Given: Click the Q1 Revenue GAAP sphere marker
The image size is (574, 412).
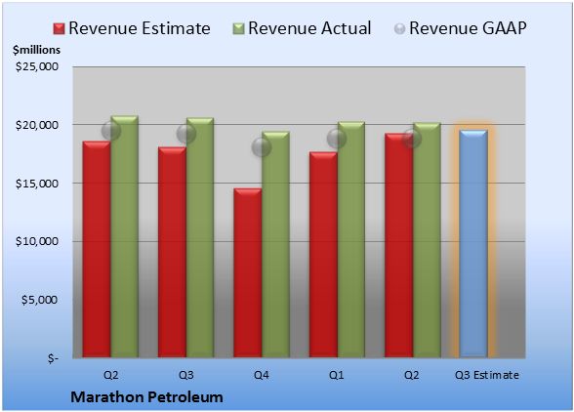Looking at the screenshot, I should point(337,139).
